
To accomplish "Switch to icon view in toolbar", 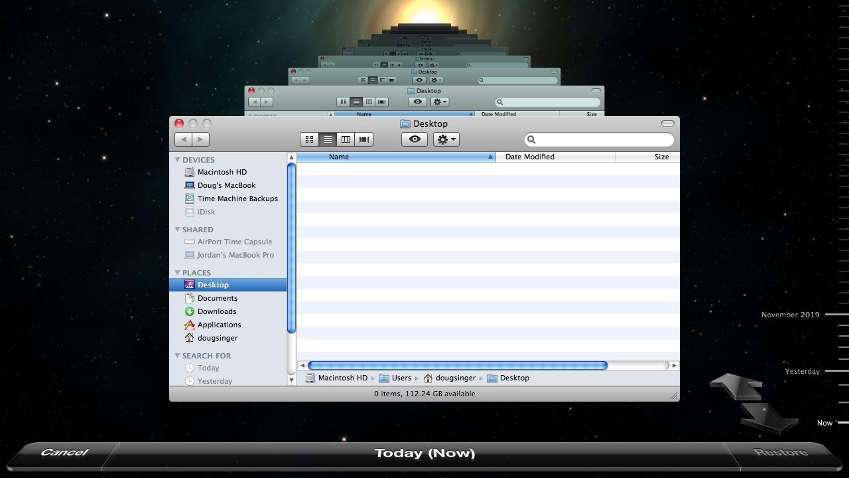I will 309,139.
